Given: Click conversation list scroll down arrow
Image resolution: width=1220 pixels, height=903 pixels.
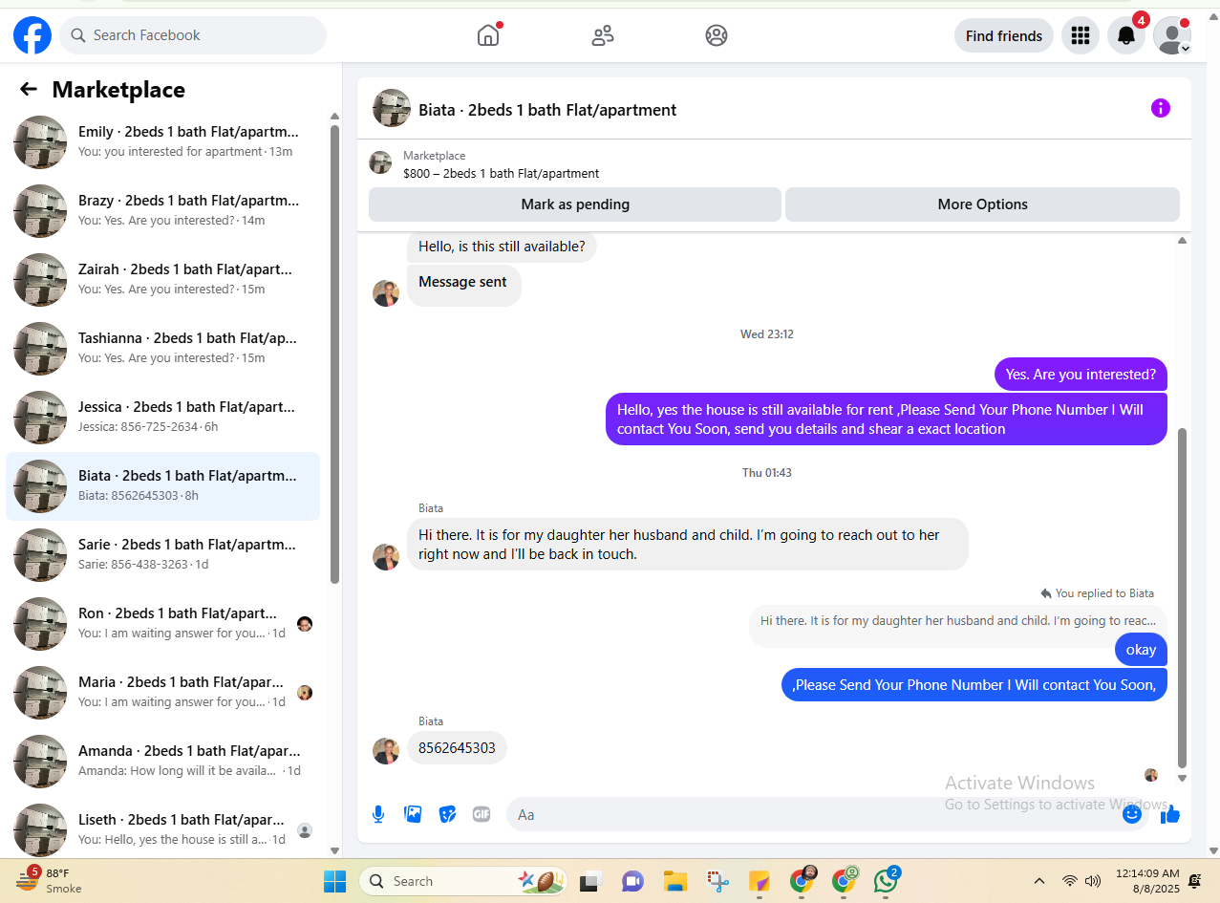Looking at the screenshot, I should [334, 850].
